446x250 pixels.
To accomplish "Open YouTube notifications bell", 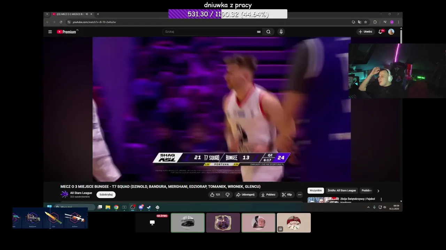I will [x=381, y=32].
